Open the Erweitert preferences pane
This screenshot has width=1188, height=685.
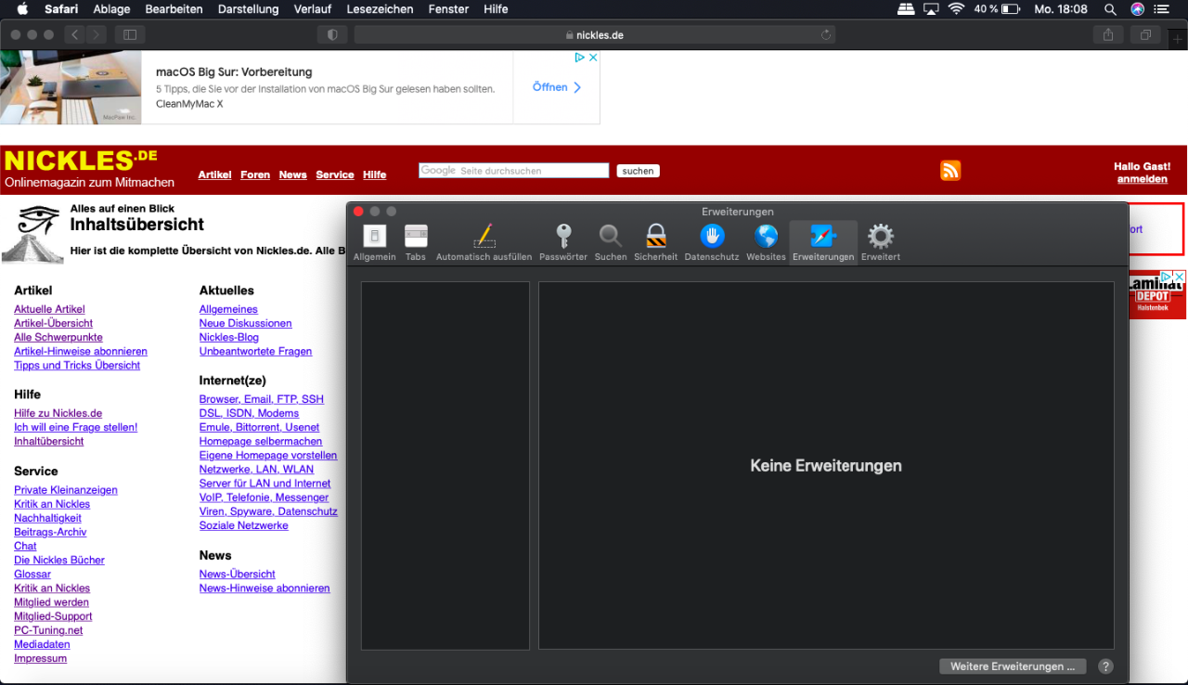[x=881, y=243]
